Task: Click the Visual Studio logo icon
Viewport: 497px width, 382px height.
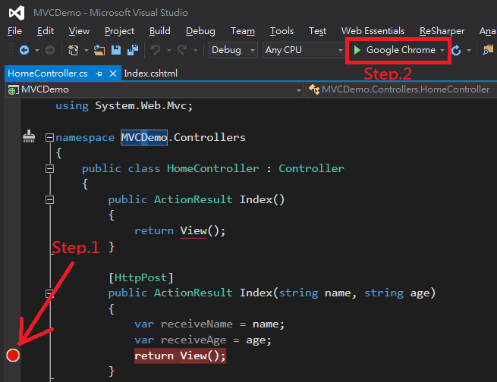Action: pyautogui.click(x=17, y=13)
